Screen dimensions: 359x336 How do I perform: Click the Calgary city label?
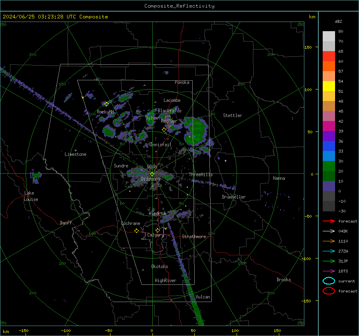(x=156, y=235)
